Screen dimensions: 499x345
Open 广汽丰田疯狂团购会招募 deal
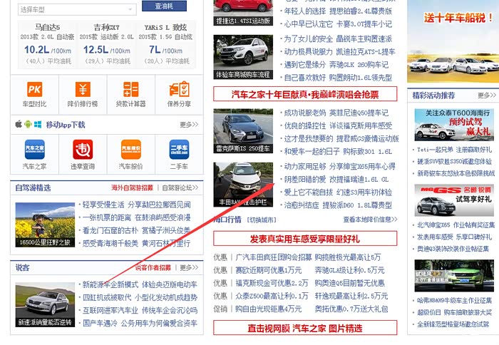[273, 257]
